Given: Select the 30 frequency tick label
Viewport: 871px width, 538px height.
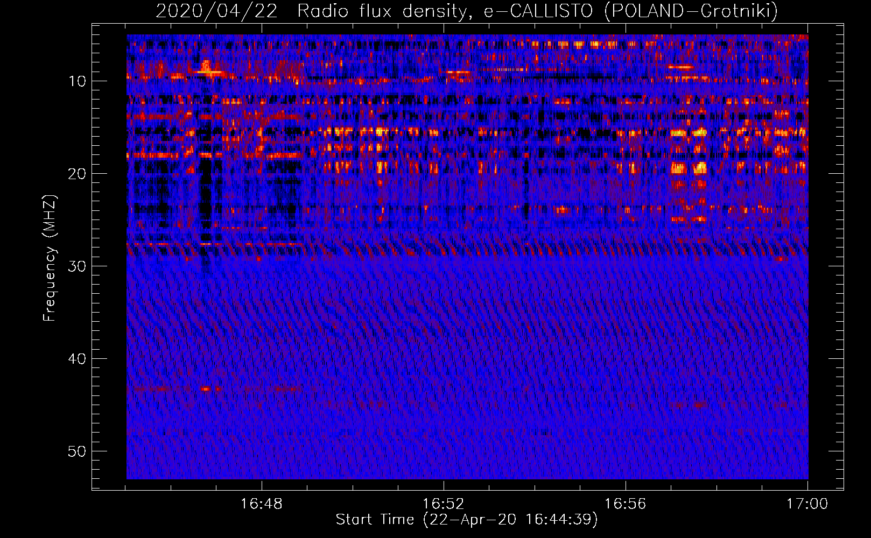Looking at the screenshot, I should coord(77,266).
